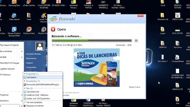
Task: Launch Corel CAPTURE X6 desktop shortcut
Action: [44, 4]
